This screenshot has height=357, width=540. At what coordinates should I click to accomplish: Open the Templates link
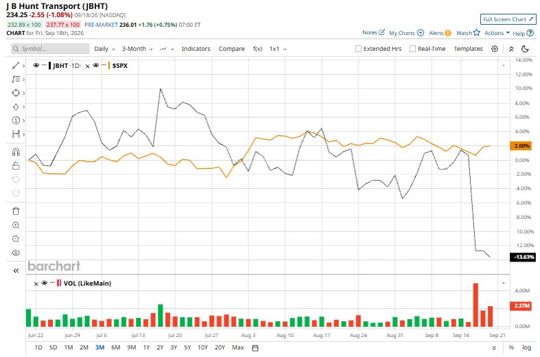coord(468,49)
